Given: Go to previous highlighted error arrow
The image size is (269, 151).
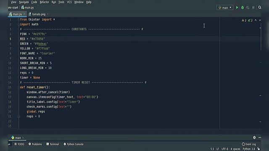Looking at the screenshot, I should coord(256,20).
